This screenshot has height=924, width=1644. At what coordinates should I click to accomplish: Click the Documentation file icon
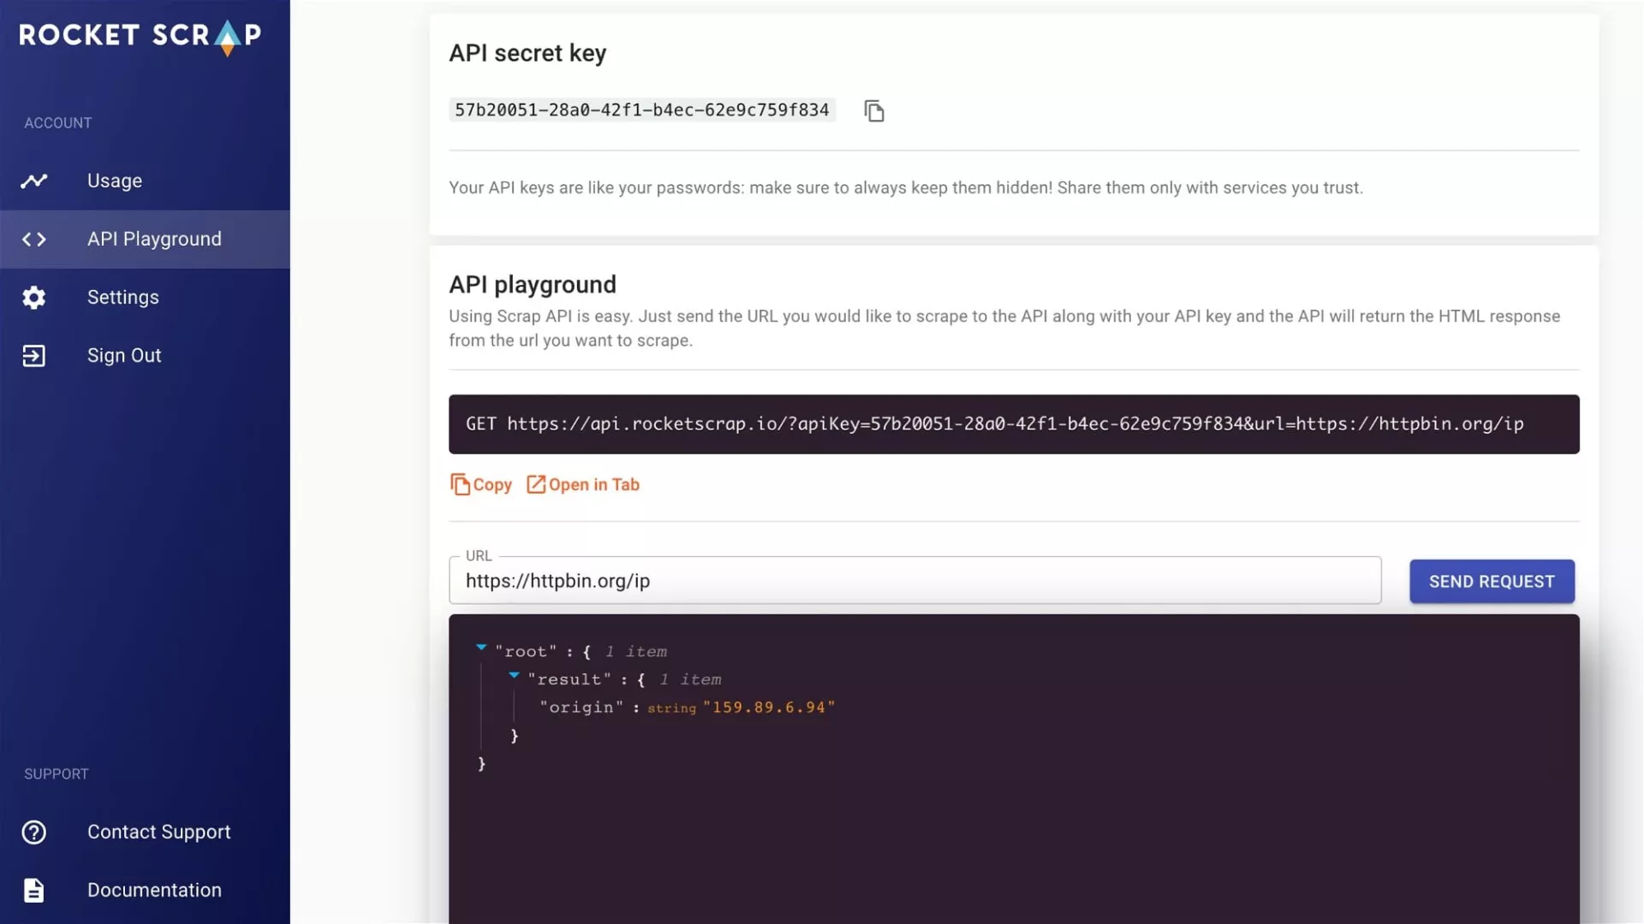(34, 891)
